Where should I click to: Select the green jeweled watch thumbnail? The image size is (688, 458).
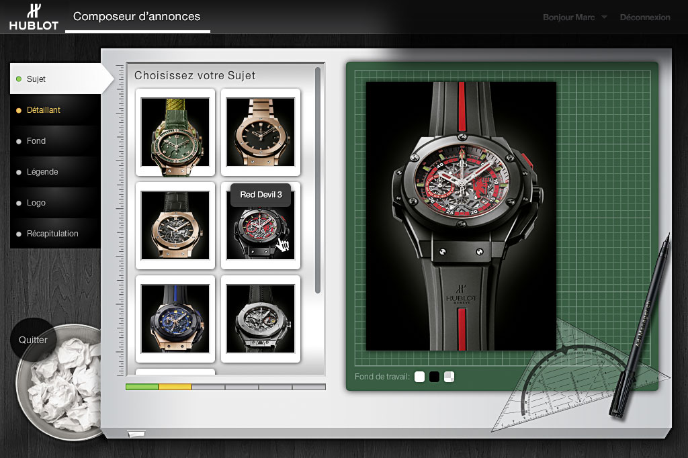(175, 132)
